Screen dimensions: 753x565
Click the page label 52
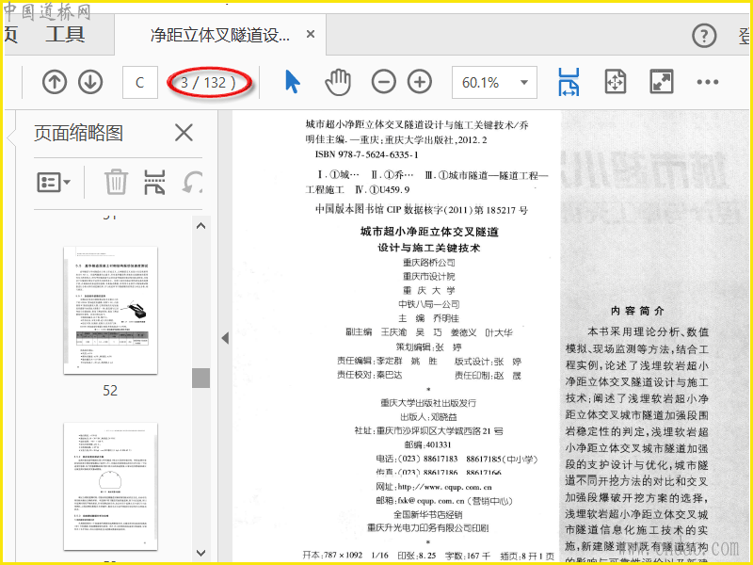click(x=110, y=391)
